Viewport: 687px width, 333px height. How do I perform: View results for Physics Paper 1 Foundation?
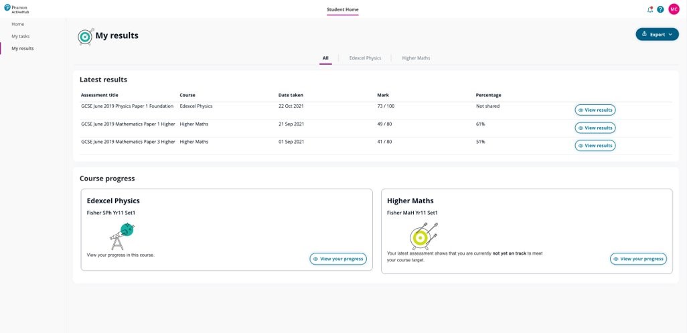click(595, 110)
